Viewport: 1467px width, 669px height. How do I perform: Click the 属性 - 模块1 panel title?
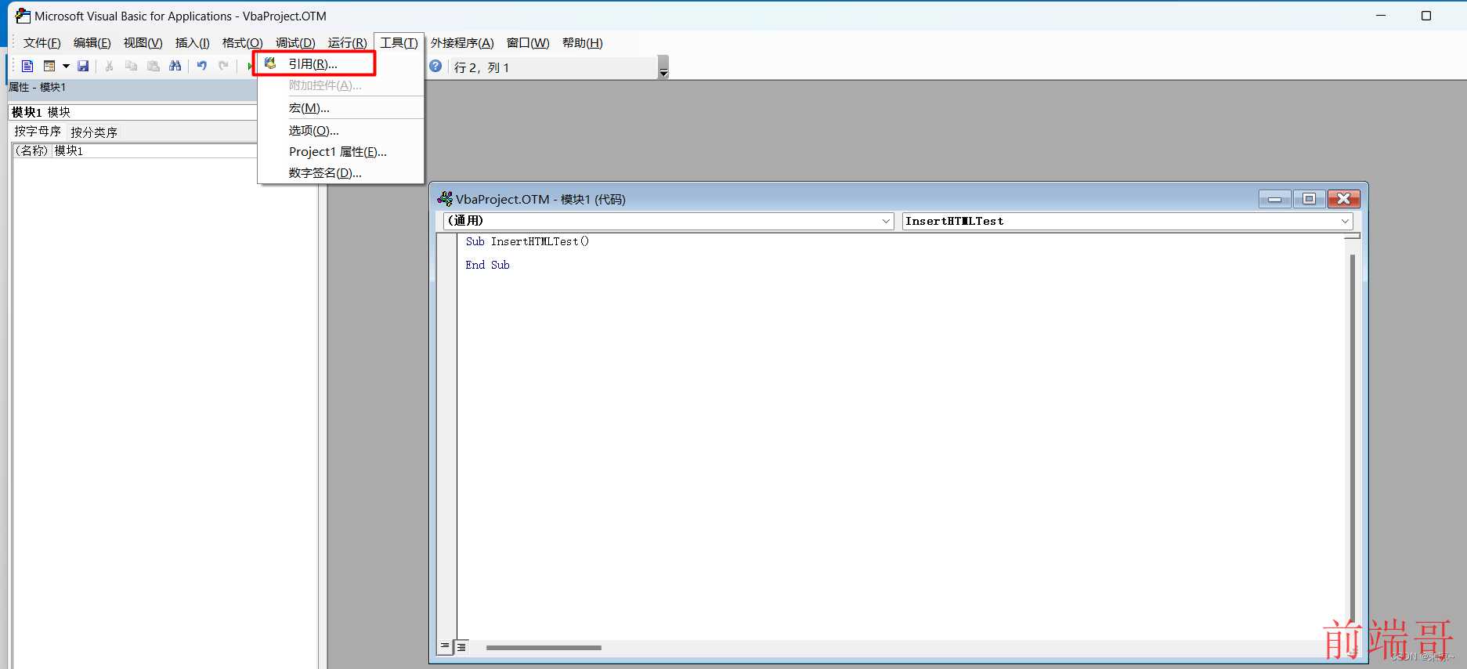coord(38,87)
